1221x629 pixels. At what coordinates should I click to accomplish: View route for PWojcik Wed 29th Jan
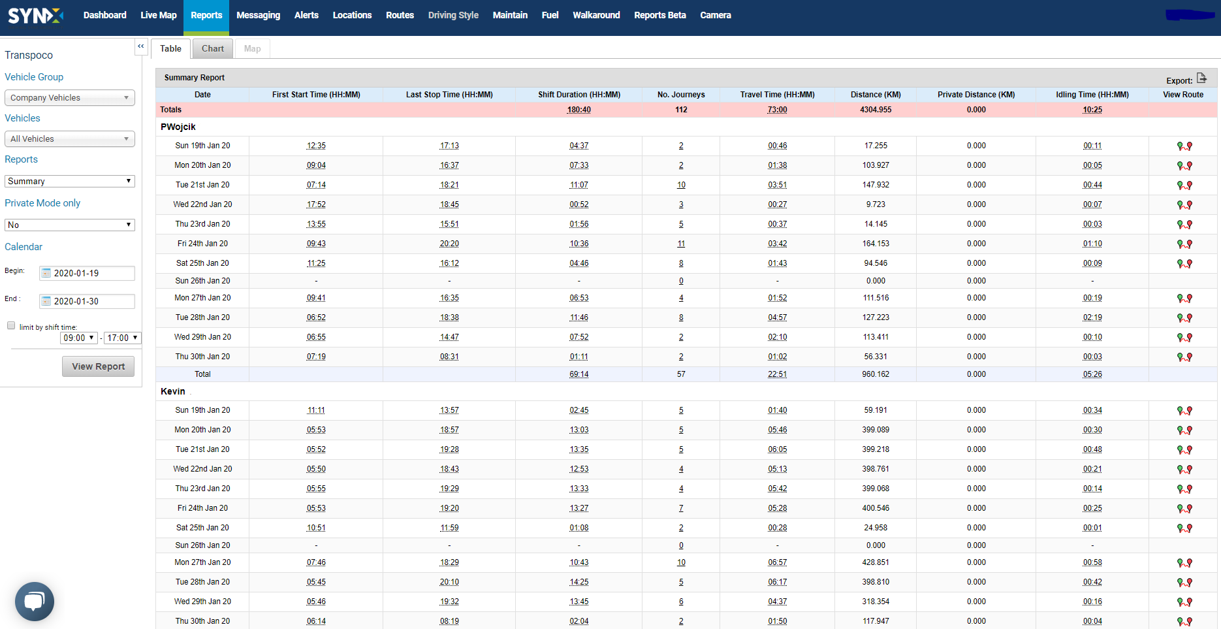[1184, 338]
